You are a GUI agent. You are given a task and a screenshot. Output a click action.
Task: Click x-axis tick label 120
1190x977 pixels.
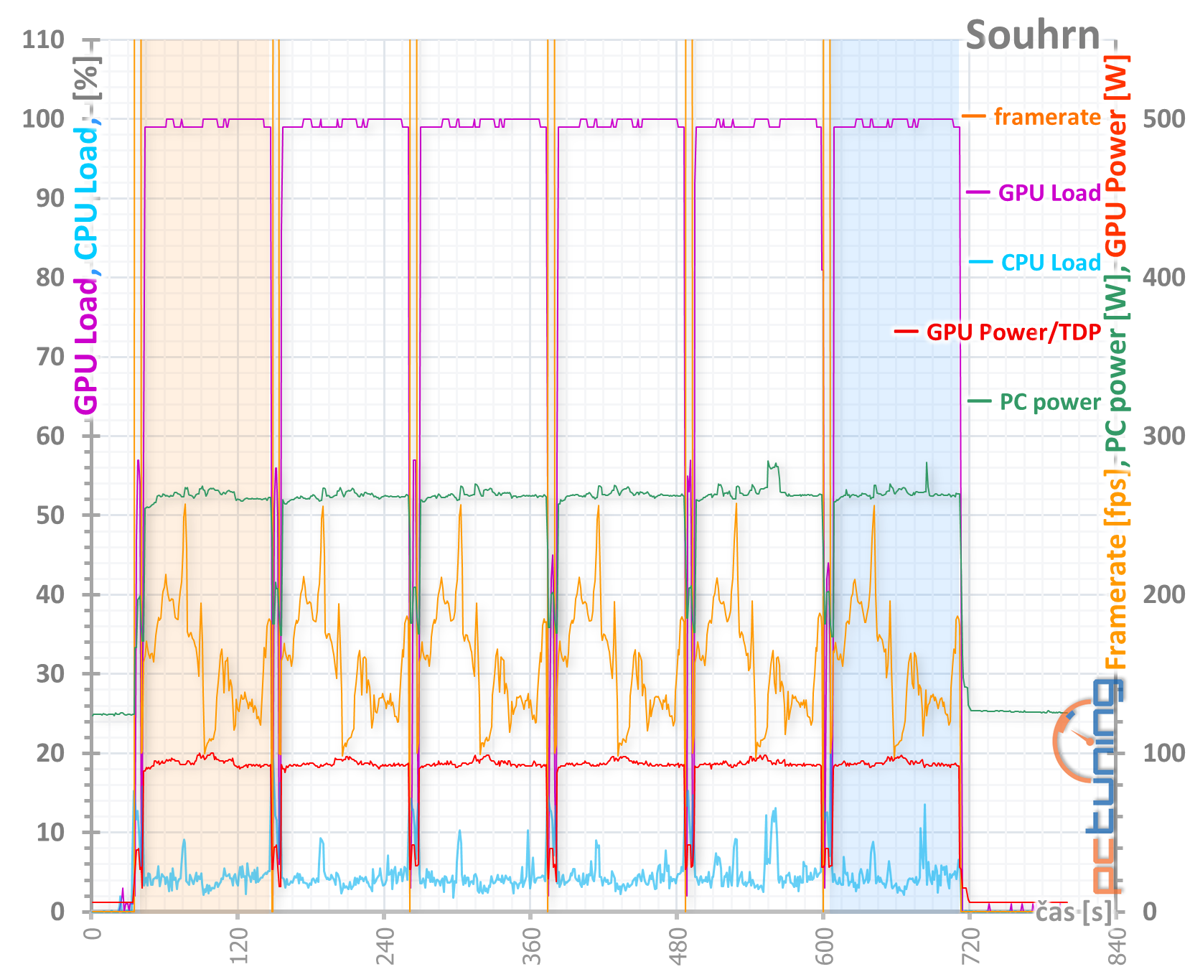pyautogui.click(x=238, y=946)
